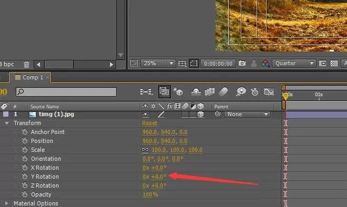347x207 pixels.
Task: Toggle shy switch on timg (1).jpg layer
Action: (146, 115)
